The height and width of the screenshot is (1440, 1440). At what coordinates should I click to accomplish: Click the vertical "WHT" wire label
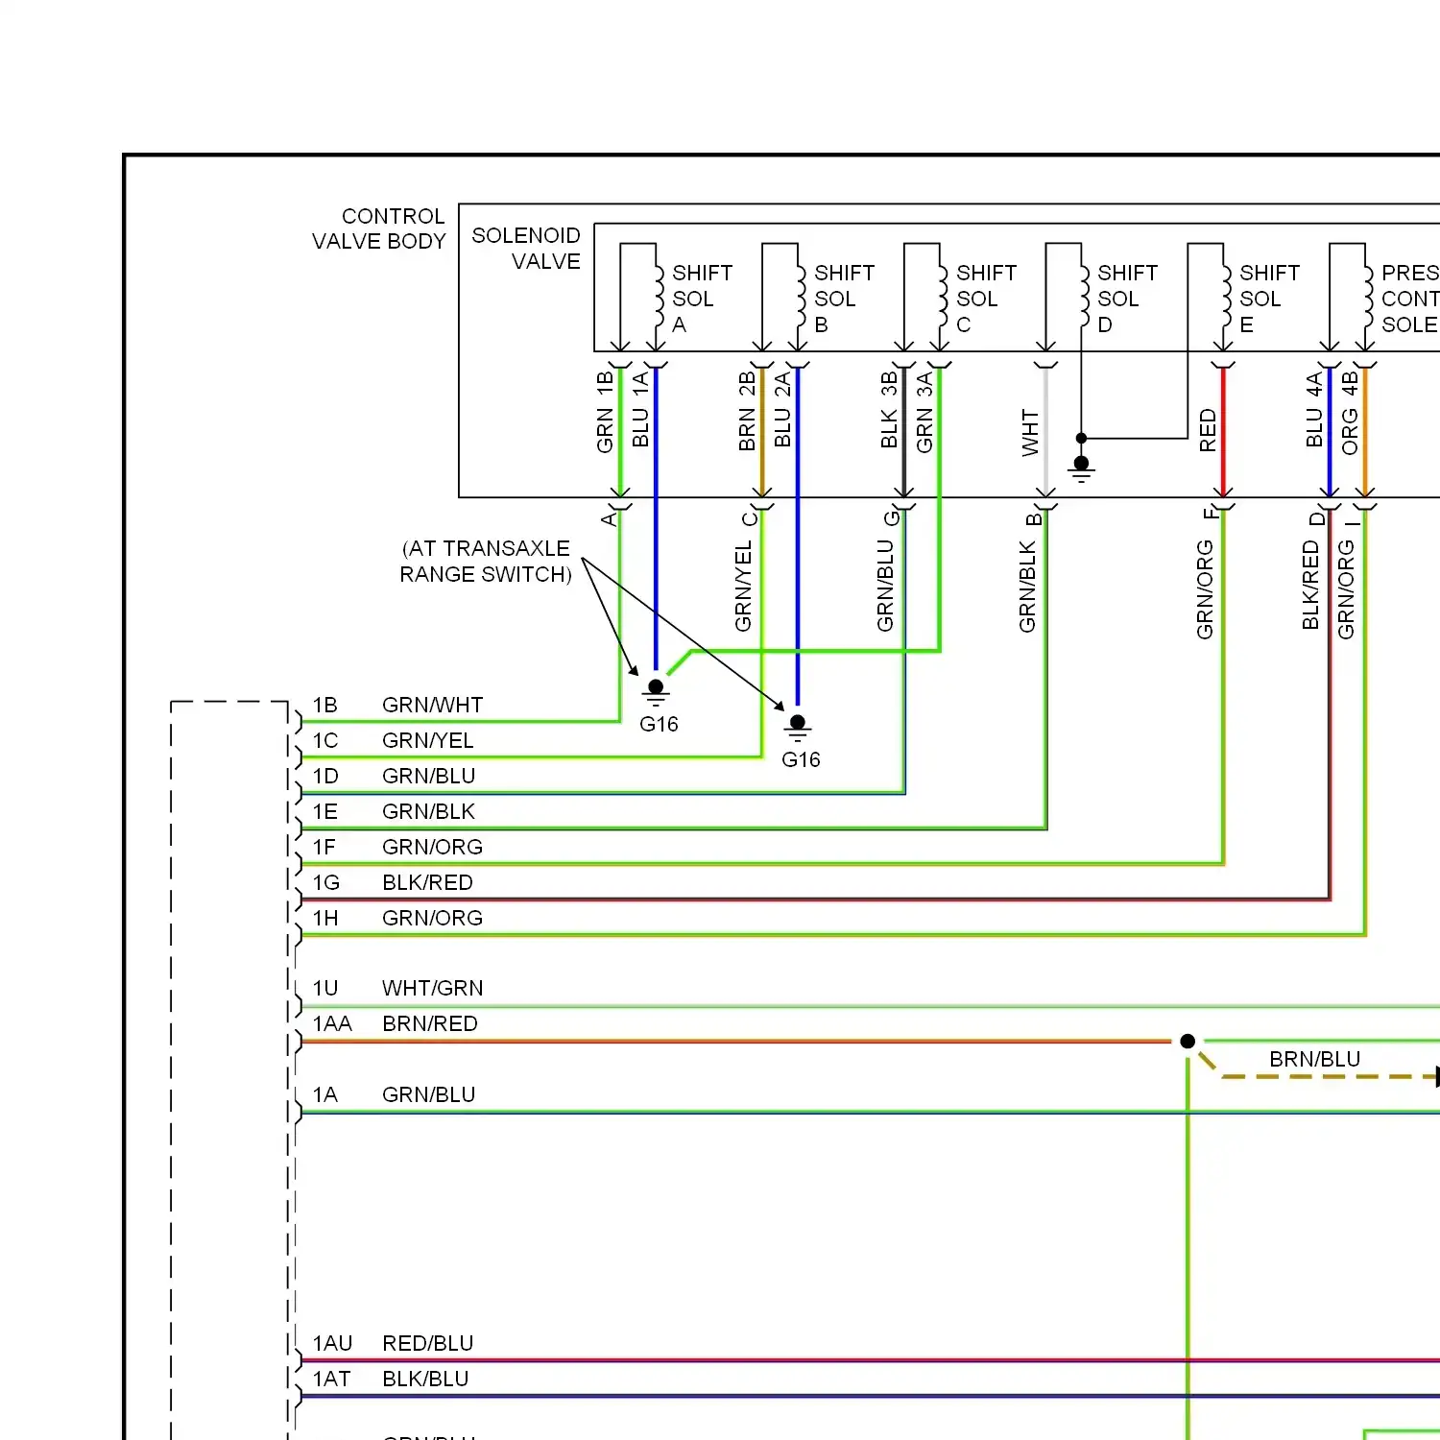pos(1031,433)
